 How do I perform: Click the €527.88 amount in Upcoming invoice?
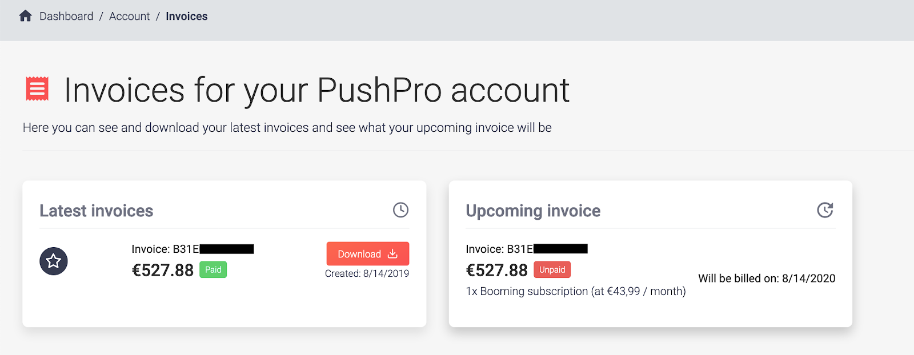click(497, 270)
